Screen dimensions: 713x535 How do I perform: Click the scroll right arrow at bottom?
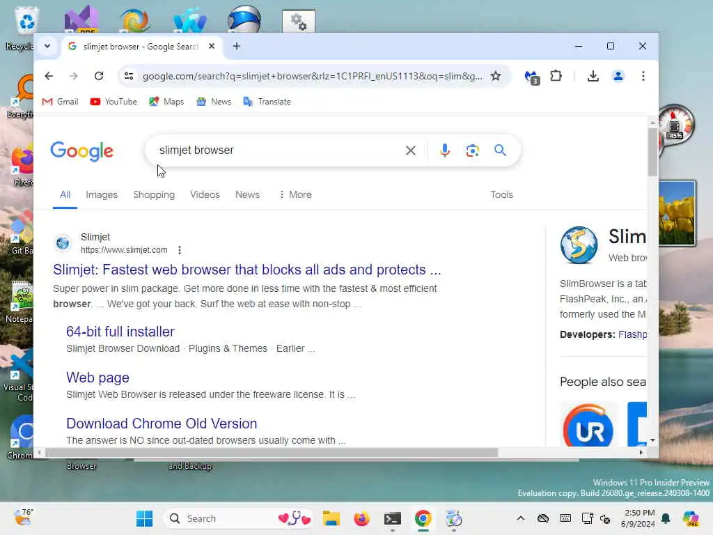click(641, 453)
